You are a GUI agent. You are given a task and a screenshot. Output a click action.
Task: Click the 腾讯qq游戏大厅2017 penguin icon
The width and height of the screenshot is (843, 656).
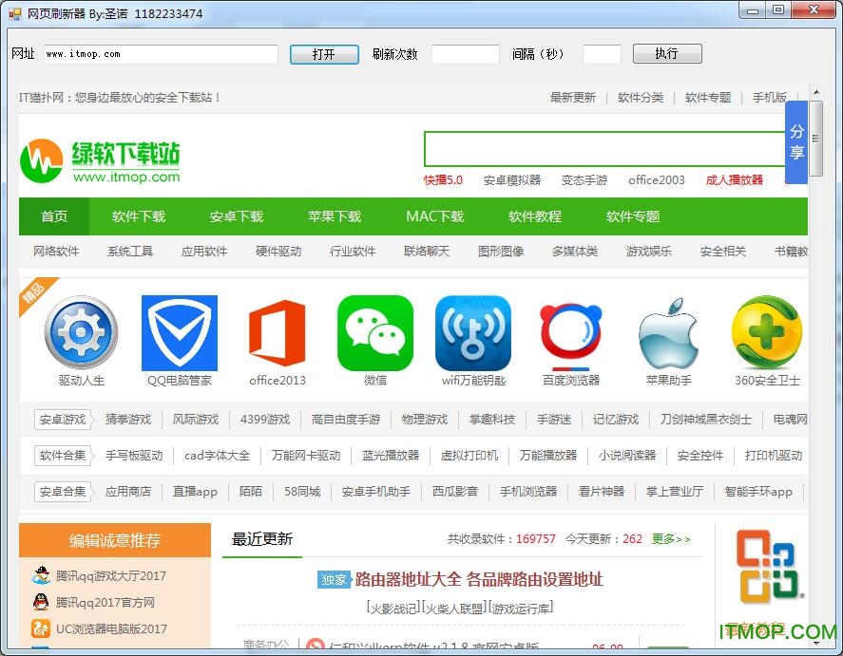coord(41,575)
